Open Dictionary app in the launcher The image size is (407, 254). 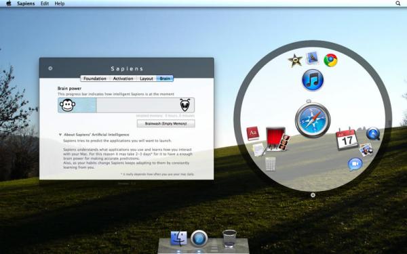(252, 133)
